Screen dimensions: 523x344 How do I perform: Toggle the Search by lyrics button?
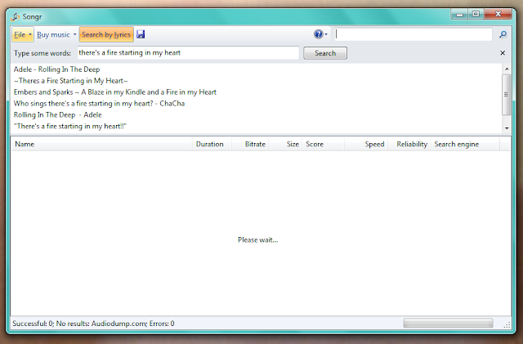click(x=106, y=34)
